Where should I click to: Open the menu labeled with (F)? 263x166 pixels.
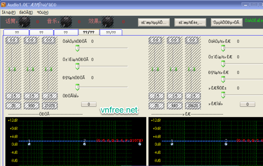pos(9,12)
